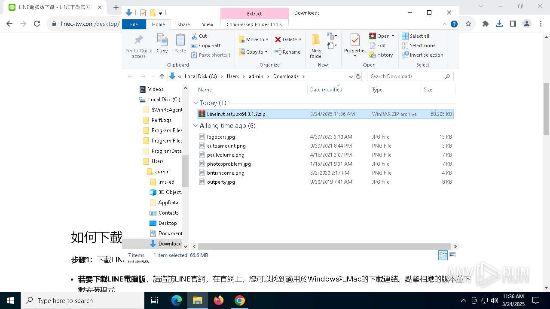
Task: Open the recent locations dropdown arrow
Action: click(x=153, y=76)
